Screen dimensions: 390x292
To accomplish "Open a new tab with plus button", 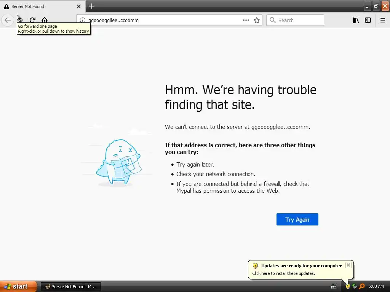I will [92, 6].
